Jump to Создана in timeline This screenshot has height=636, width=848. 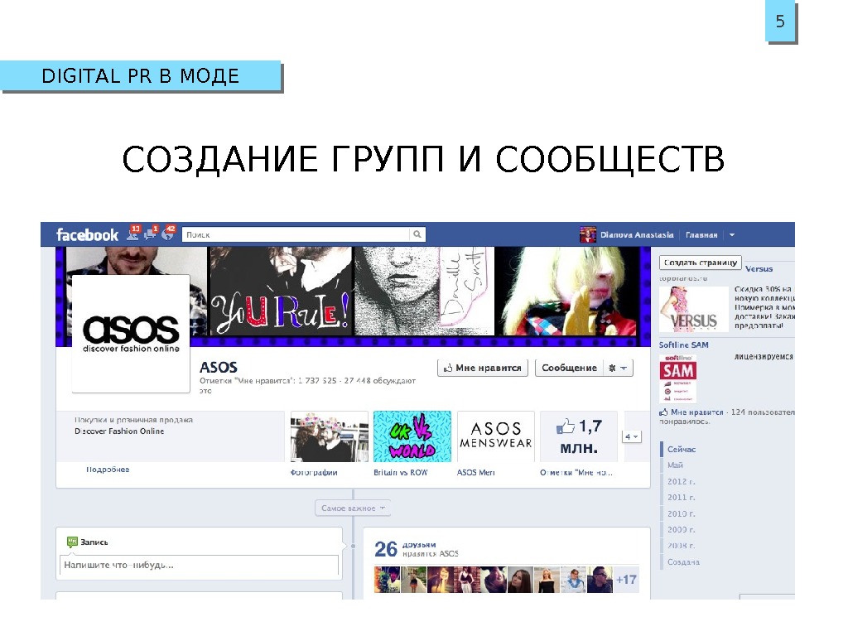(683, 562)
